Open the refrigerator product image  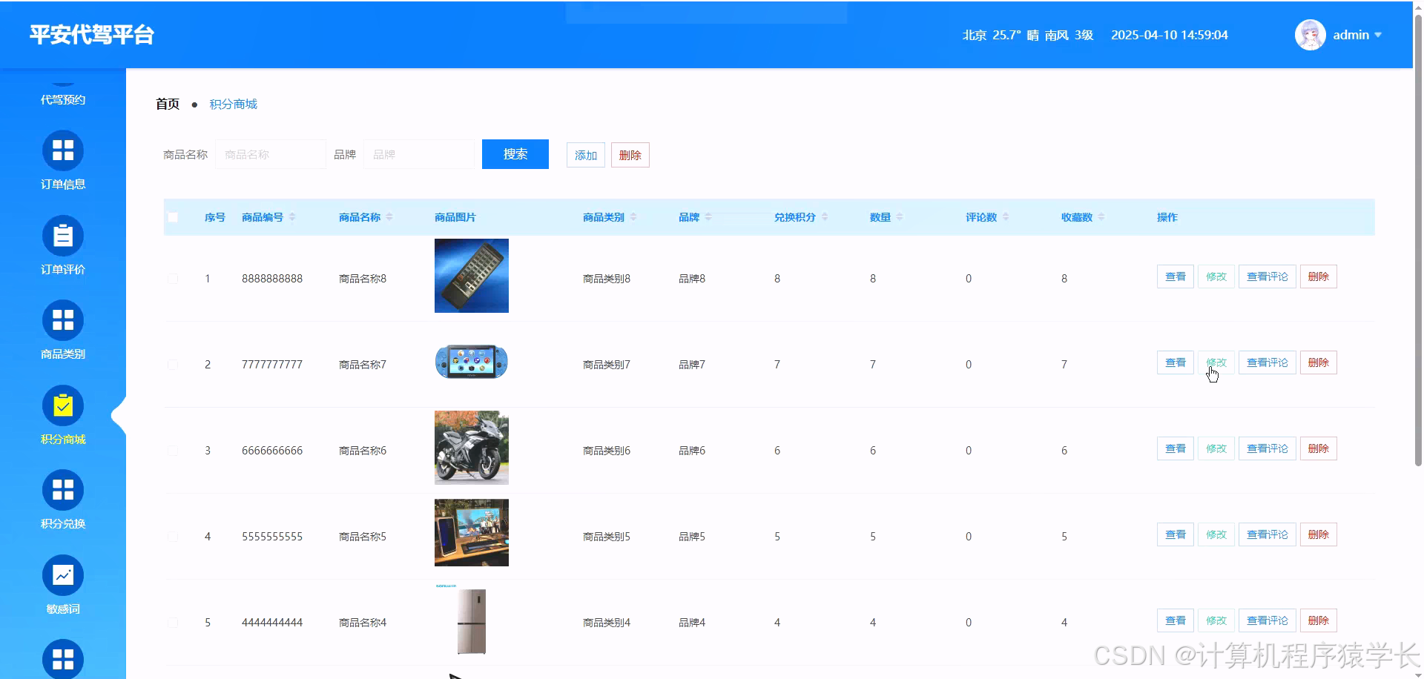(x=472, y=620)
